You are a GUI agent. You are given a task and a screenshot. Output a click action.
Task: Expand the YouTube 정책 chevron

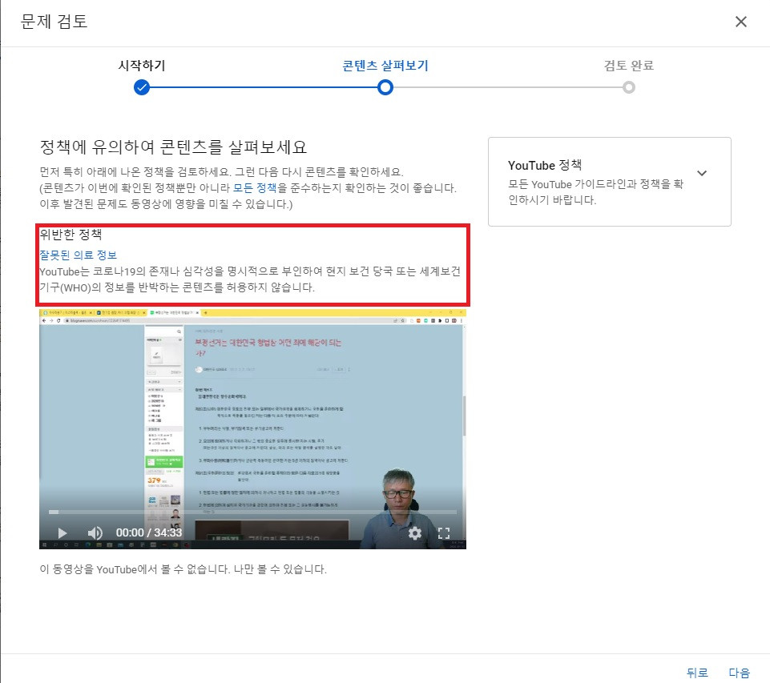(702, 173)
